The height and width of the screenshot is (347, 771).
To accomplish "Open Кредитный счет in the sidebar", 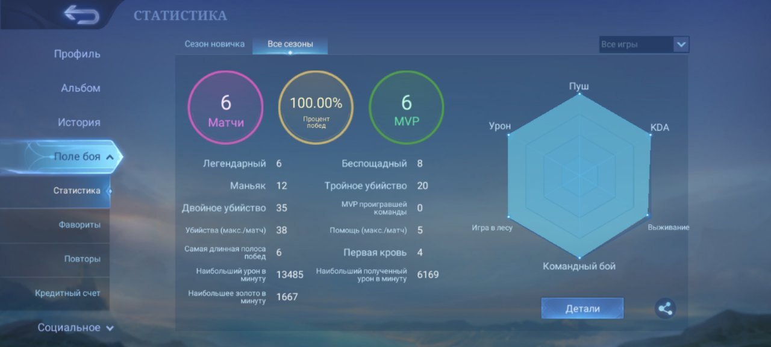I will [x=67, y=293].
